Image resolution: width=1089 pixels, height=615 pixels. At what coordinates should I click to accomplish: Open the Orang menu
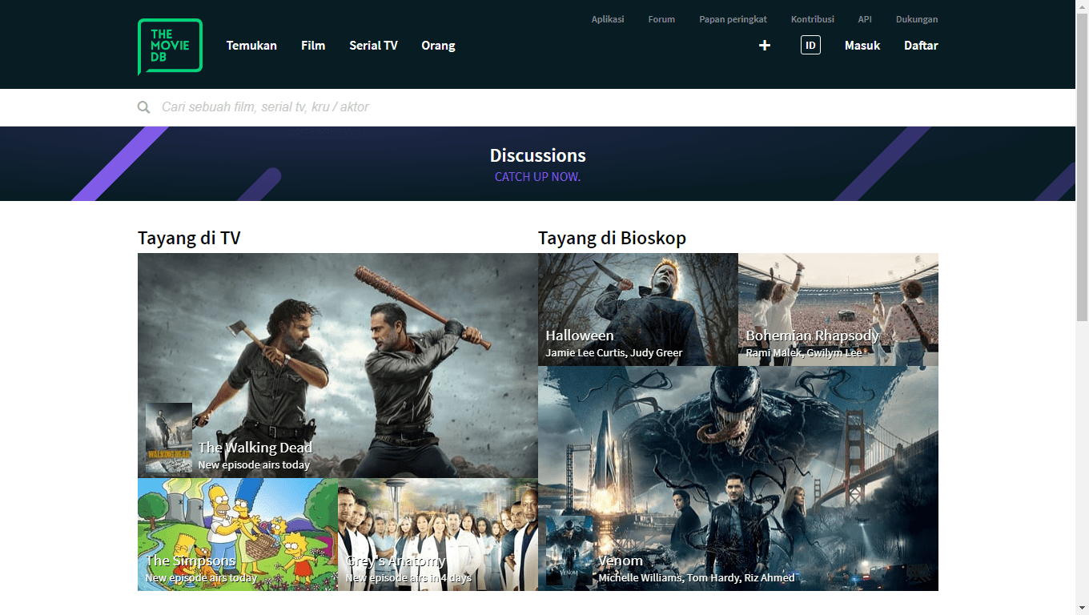click(x=438, y=46)
